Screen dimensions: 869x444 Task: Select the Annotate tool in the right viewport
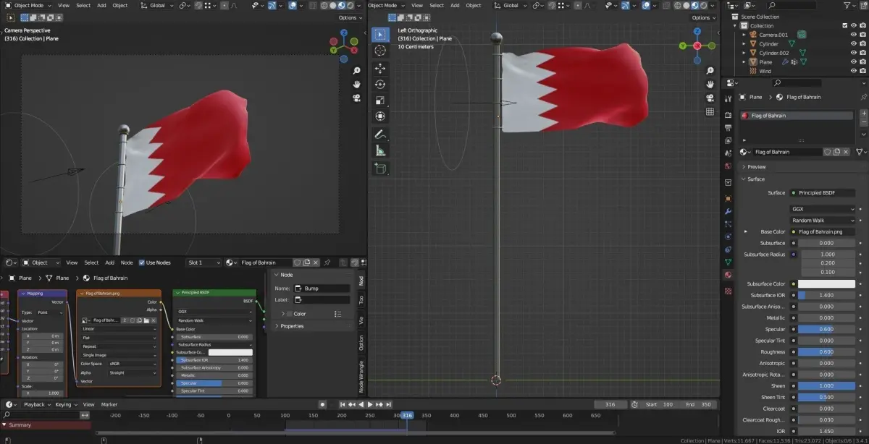[x=380, y=135]
